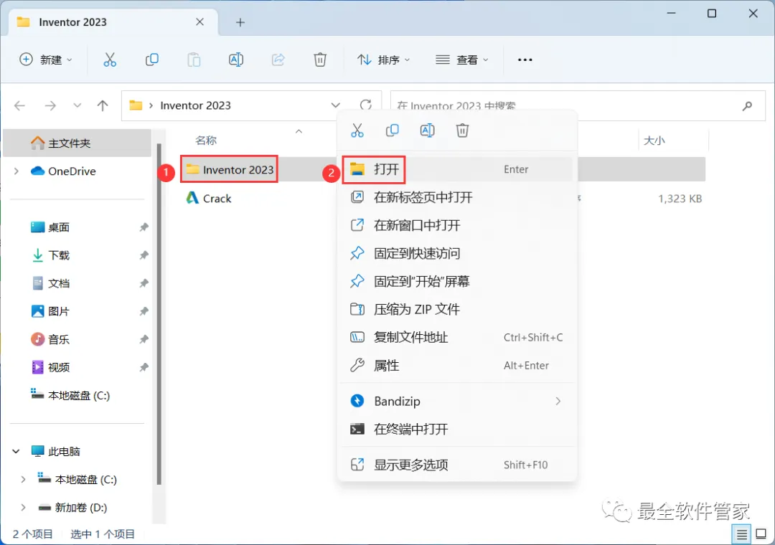Viewport: 775px width, 545px height.
Task: Sort by 名称 column header
Action: pyautogui.click(x=206, y=141)
